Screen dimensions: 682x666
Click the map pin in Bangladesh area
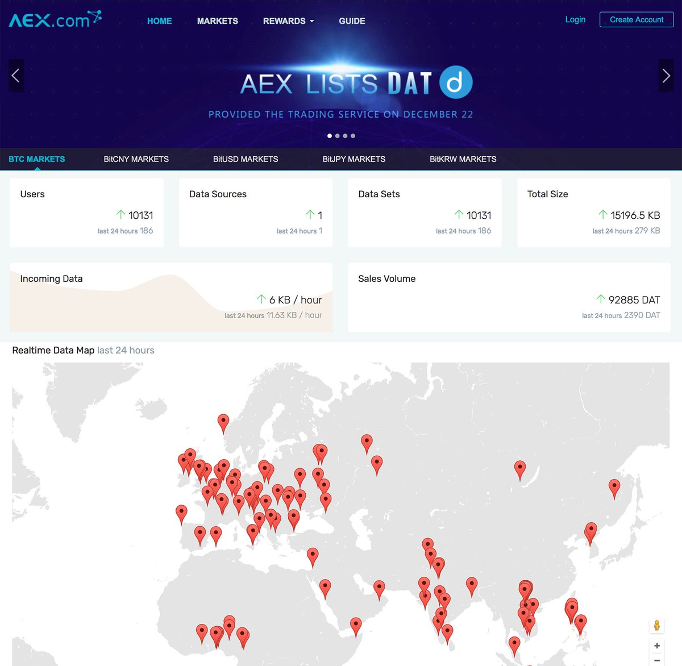coord(472,586)
